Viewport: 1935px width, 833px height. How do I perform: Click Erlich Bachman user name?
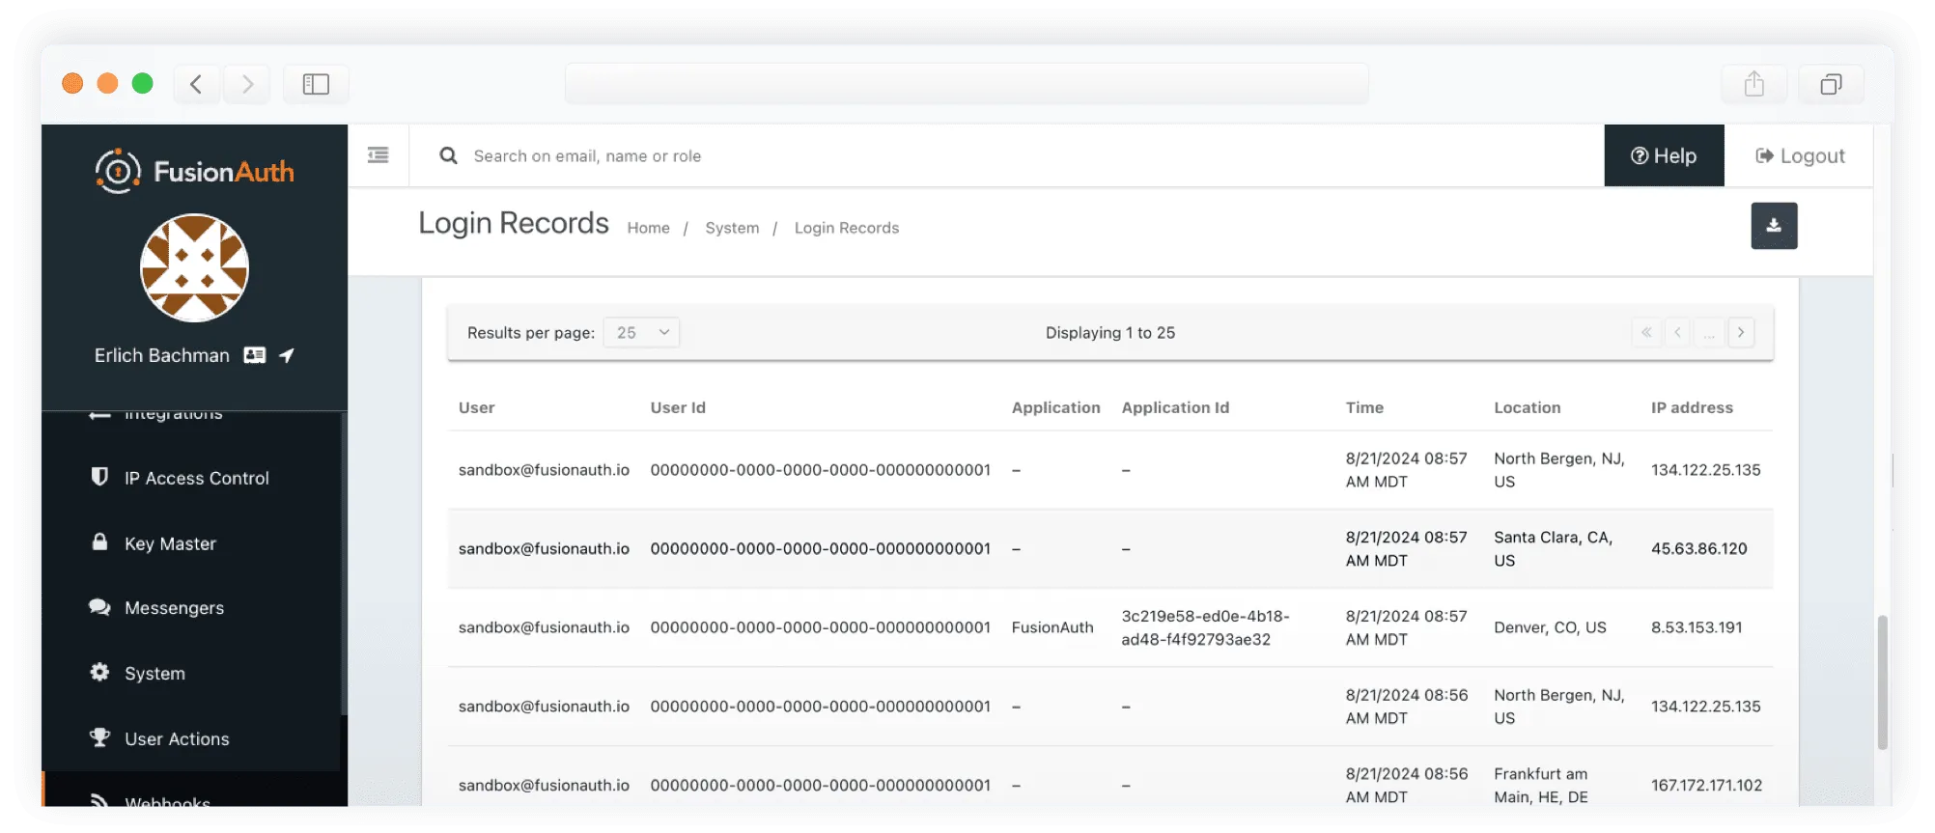click(x=161, y=355)
